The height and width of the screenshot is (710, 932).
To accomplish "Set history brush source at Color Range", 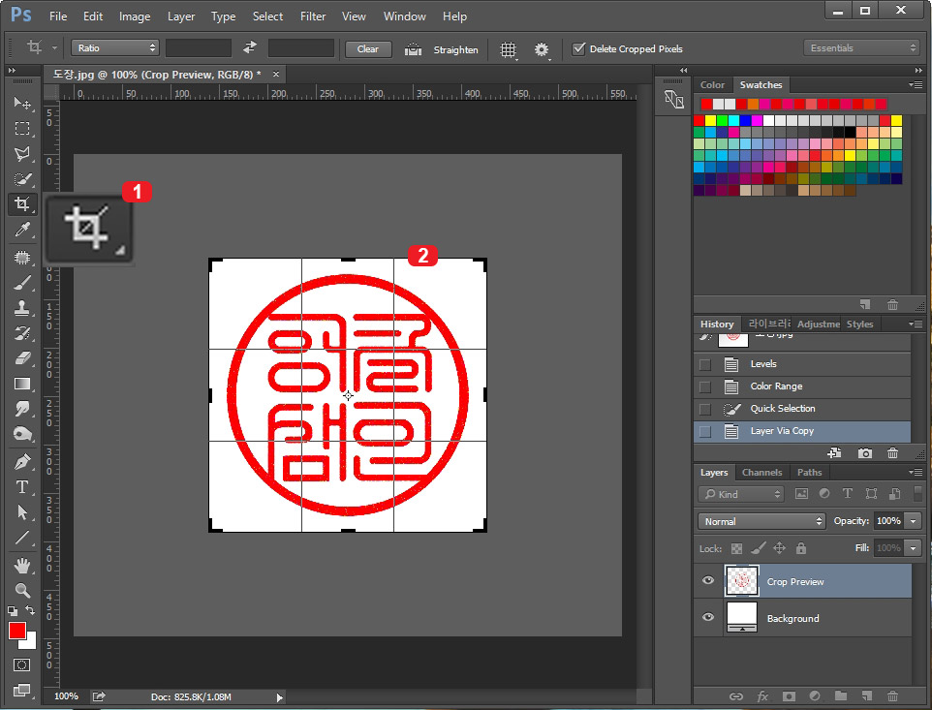I will coord(705,386).
